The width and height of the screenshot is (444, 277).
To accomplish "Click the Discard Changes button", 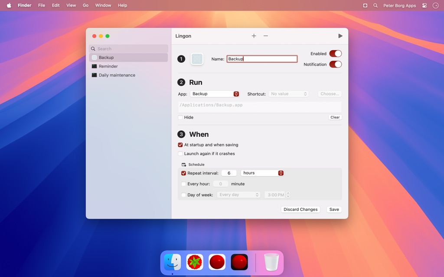I will (x=300, y=209).
